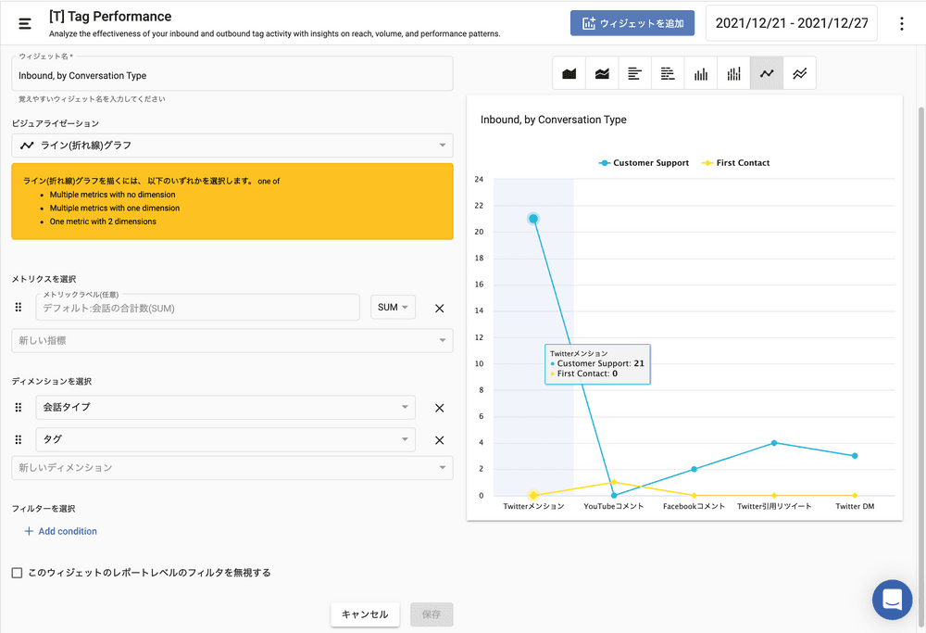Check the ignore report-level filters checkbox
The image size is (926, 633).
[17, 573]
